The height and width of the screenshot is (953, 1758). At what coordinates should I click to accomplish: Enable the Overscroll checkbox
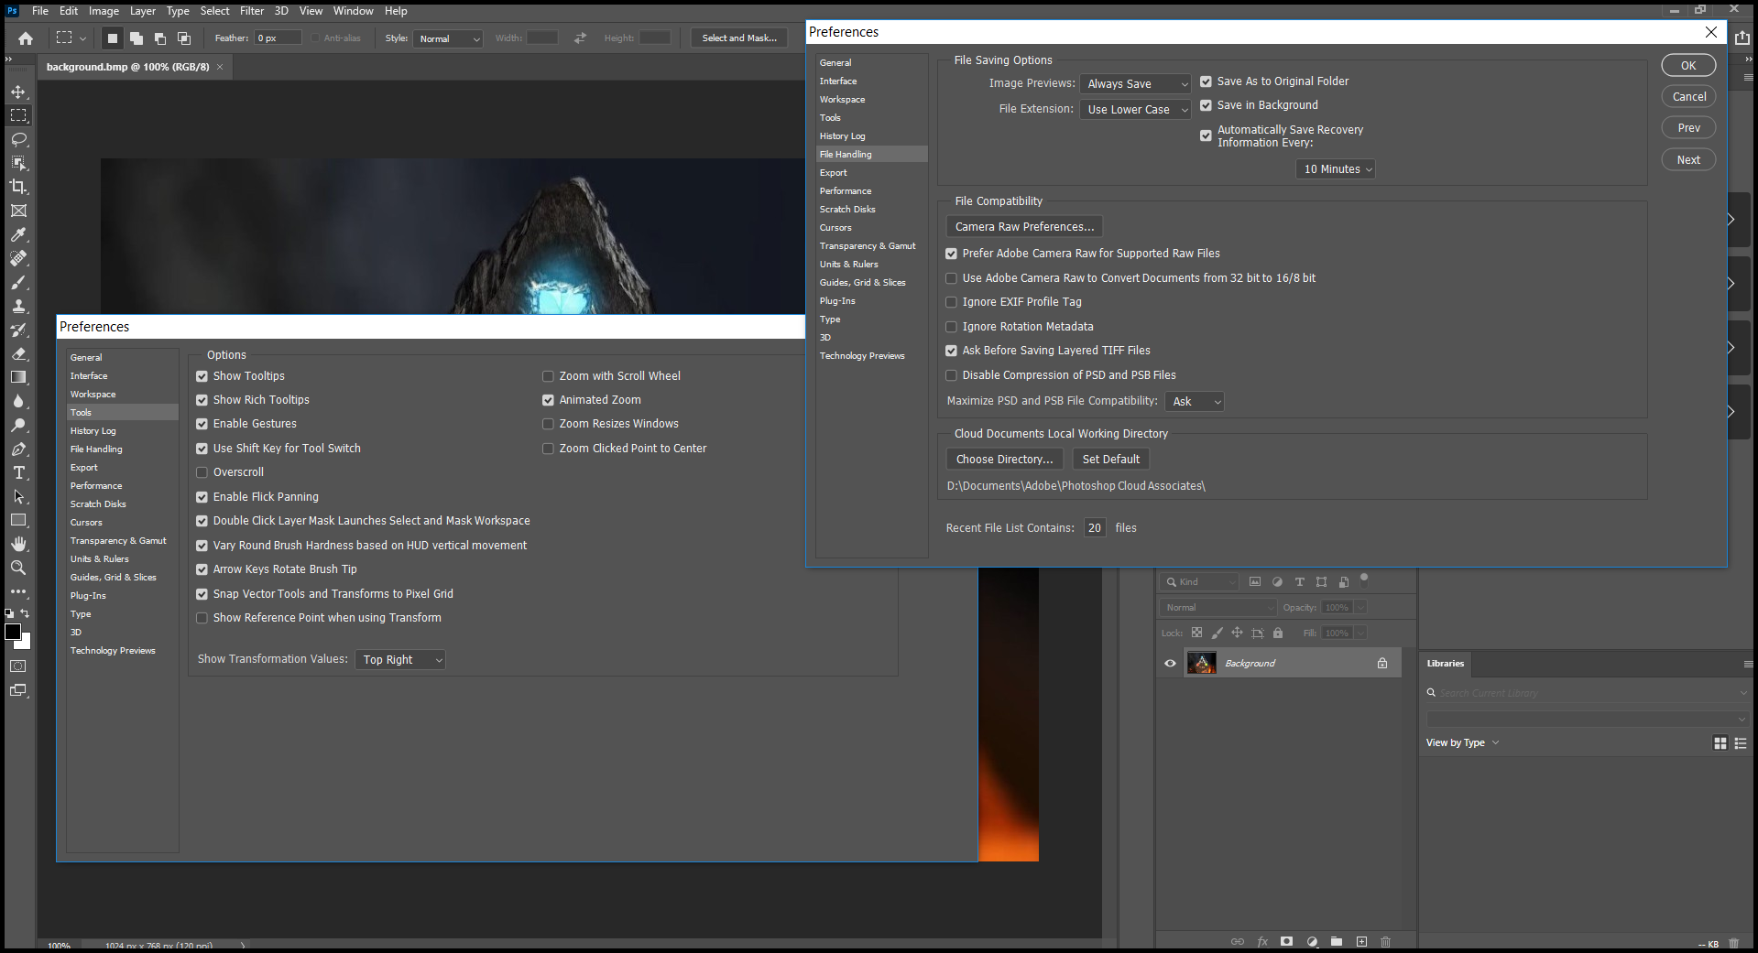pyautogui.click(x=202, y=472)
